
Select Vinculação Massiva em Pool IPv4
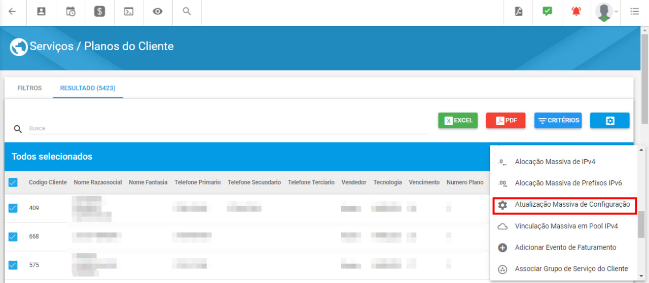564,226
